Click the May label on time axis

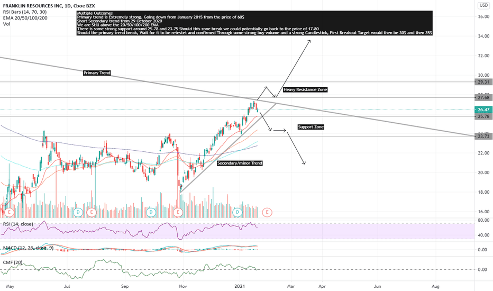coord(11,286)
